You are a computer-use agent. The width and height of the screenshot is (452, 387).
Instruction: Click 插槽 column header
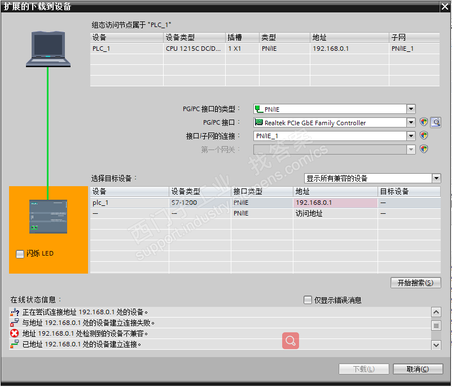pos(242,37)
